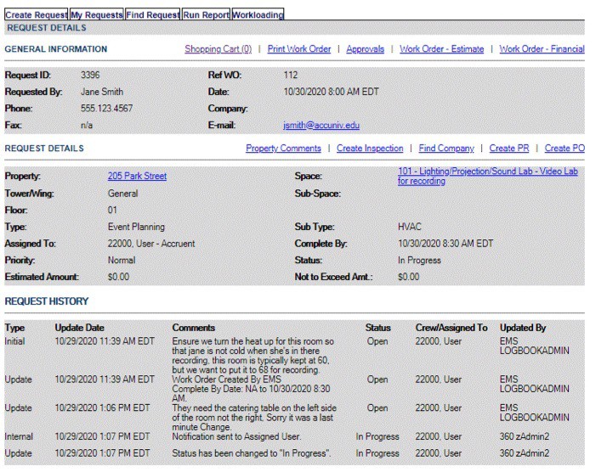This screenshot has width=607, height=472.
Task: Open the 205 Park Street property link
Action: [x=137, y=177]
